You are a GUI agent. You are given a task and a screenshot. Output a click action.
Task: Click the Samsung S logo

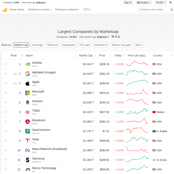point(28,160)
